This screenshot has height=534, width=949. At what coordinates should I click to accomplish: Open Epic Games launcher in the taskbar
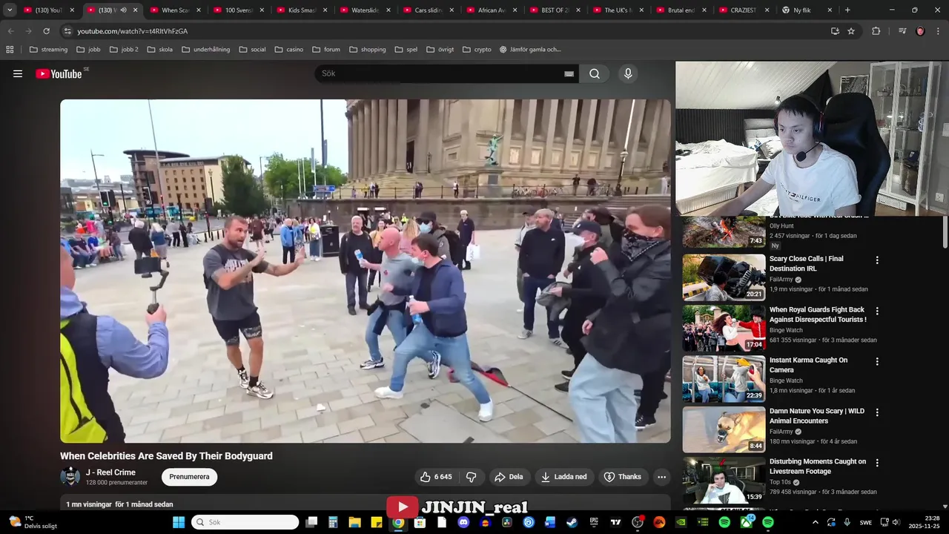pos(594,522)
